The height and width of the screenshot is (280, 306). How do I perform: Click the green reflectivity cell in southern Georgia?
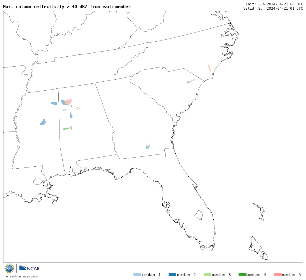click(147, 147)
